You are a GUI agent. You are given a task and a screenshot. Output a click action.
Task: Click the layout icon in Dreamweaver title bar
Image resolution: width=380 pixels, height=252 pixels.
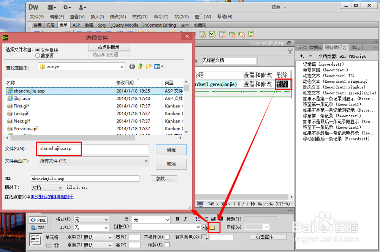[x=52, y=8]
